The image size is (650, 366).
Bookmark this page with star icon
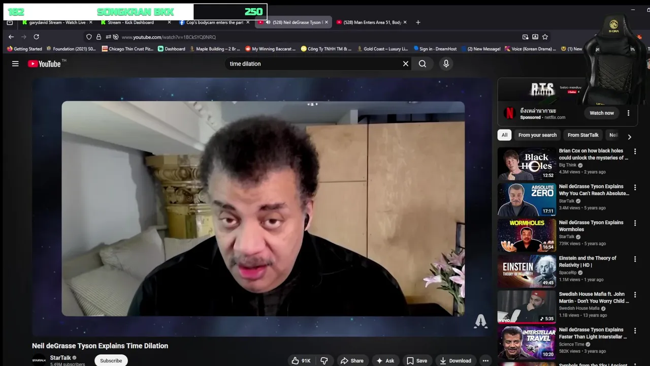[545, 37]
